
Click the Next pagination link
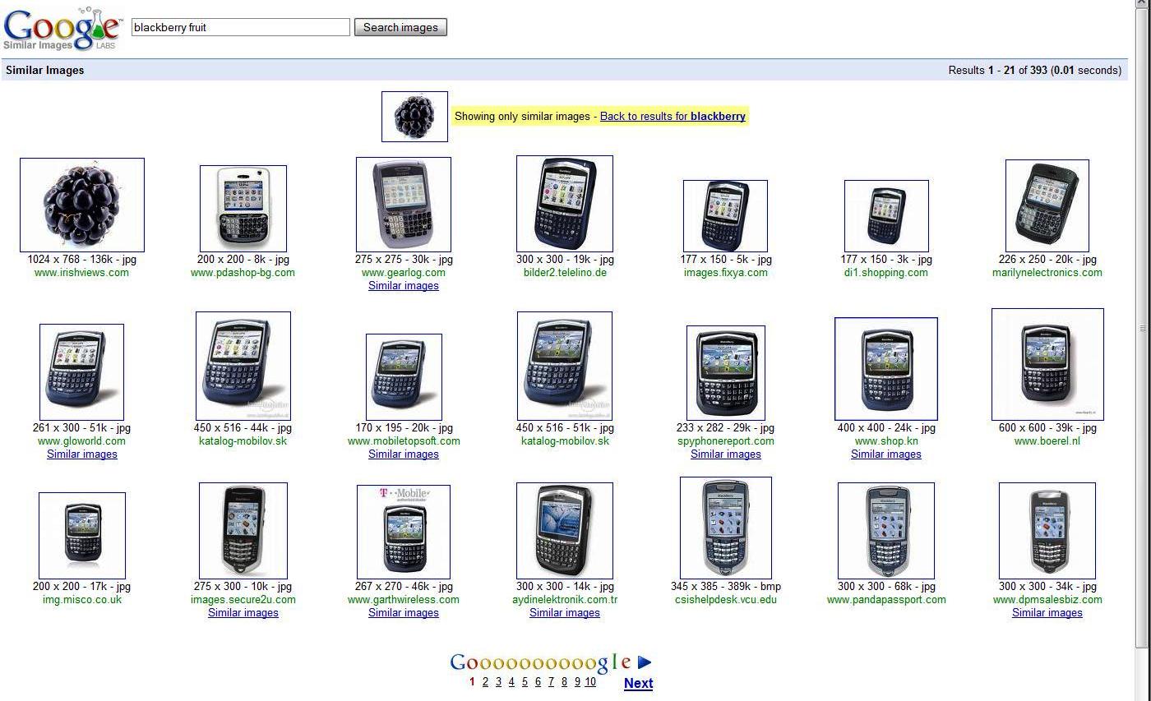(x=638, y=683)
